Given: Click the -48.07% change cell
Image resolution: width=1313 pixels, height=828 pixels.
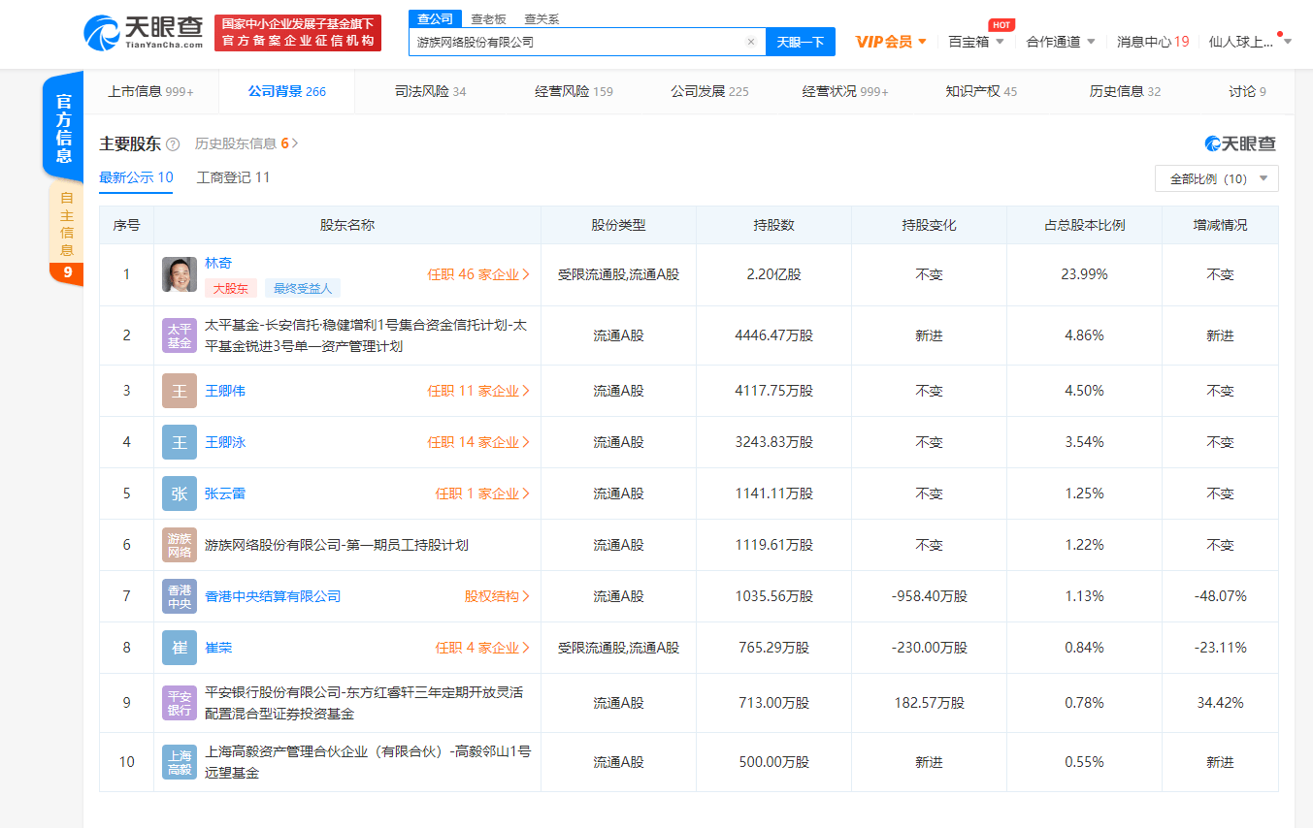Looking at the screenshot, I should [1220, 596].
